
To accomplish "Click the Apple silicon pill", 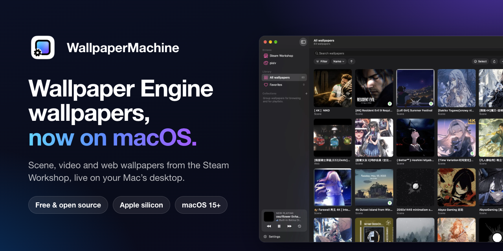I will (x=141, y=205).
